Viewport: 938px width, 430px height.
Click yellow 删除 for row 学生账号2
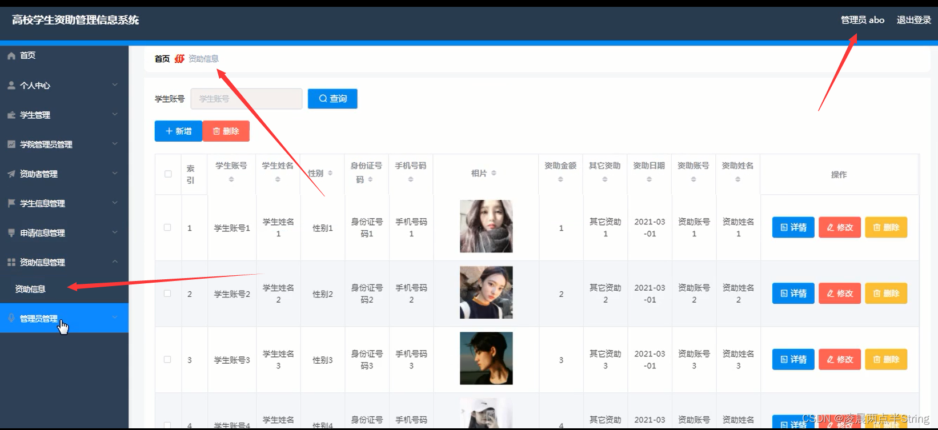[x=886, y=294]
